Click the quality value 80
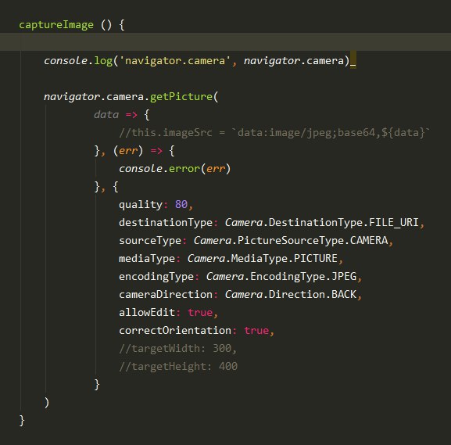The image size is (451, 445). tap(181, 204)
